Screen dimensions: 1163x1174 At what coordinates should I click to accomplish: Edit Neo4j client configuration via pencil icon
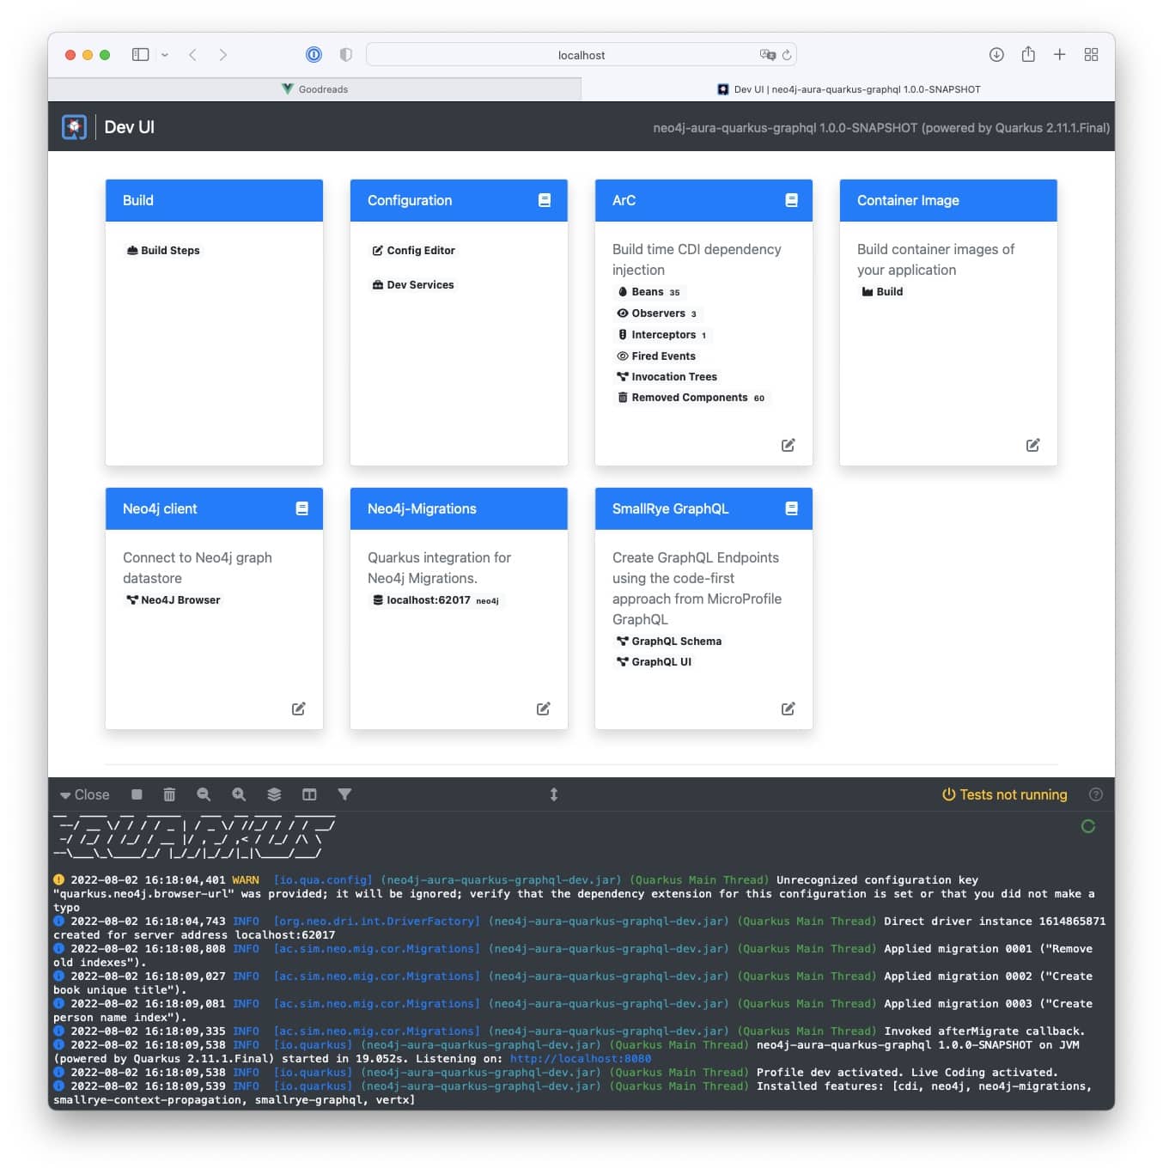[298, 709]
